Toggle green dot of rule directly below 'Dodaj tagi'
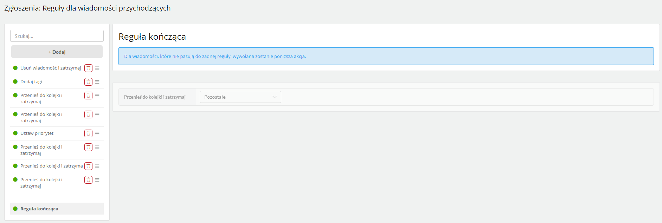This screenshot has width=662, height=223. [15, 95]
